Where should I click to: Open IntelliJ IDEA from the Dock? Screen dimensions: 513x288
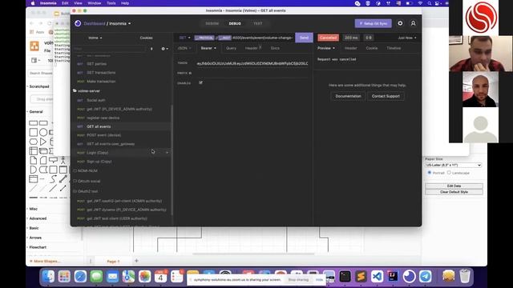pyautogui.click(x=393, y=277)
